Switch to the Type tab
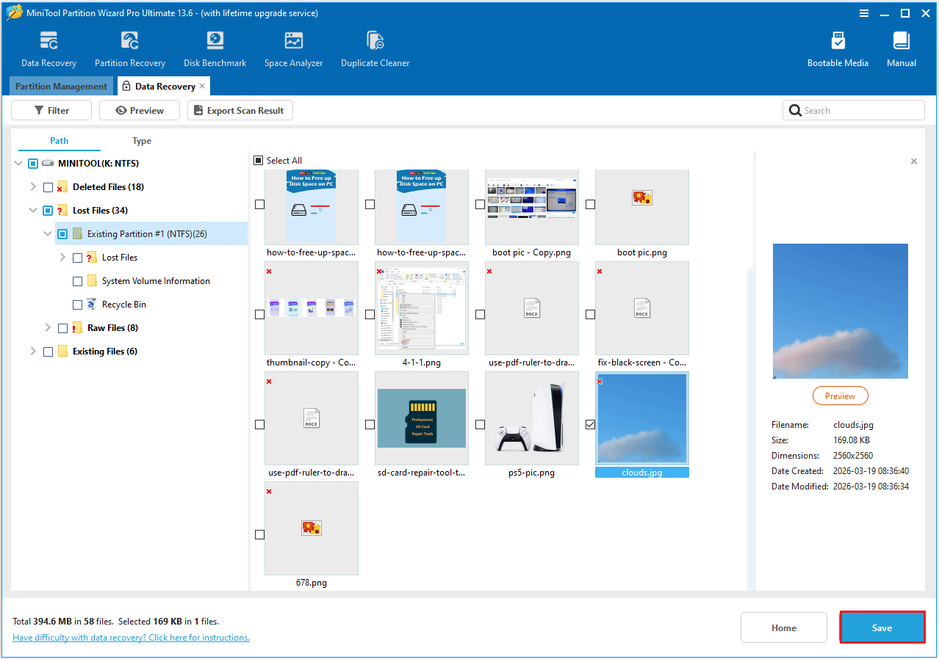Image resolution: width=939 pixels, height=659 pixels. [142, 141]
